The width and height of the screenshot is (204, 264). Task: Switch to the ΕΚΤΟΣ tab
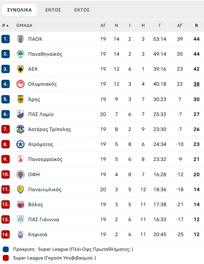point(82,10)
